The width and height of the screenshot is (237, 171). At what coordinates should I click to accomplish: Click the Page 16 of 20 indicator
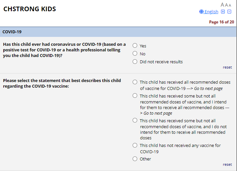[x=222, y=22]
